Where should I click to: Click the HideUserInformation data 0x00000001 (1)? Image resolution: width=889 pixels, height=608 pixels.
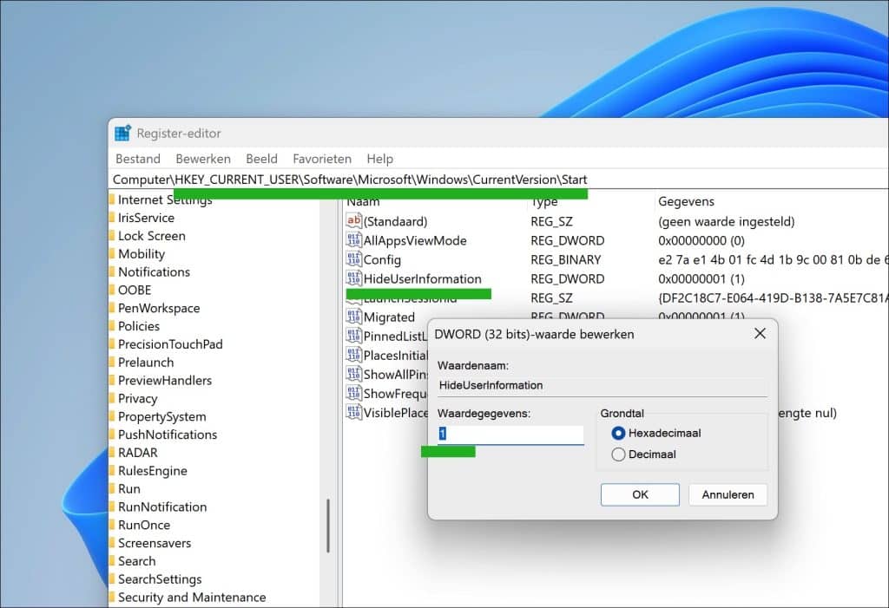click(701, 278)
